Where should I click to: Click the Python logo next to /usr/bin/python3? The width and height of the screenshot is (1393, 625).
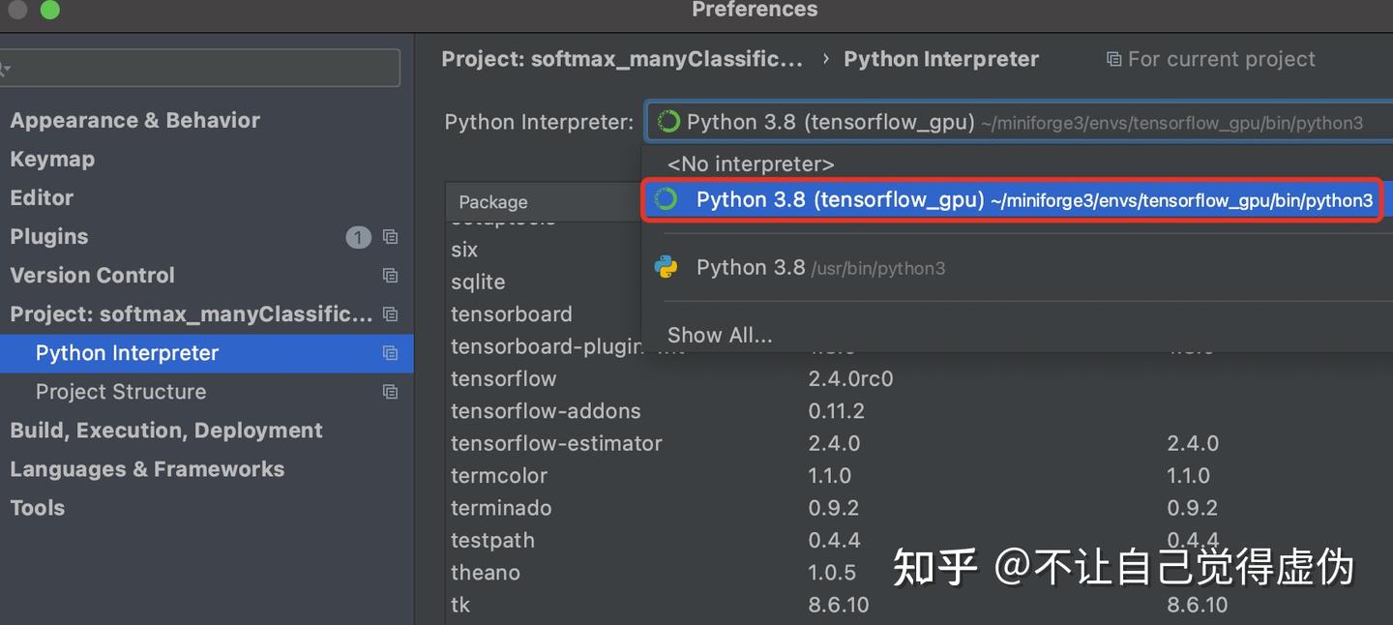coord(667,267)
